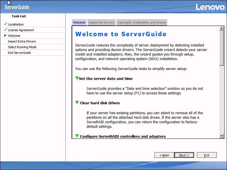Click the Exit button
Viewport: 227px width, 170px height.
pos(207,155)
